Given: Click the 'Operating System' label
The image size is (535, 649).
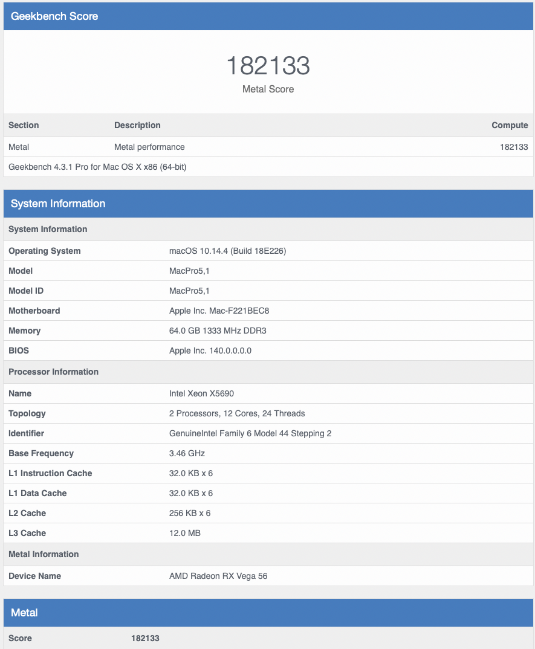Looking at the screenshot, I should pos(45,251).
